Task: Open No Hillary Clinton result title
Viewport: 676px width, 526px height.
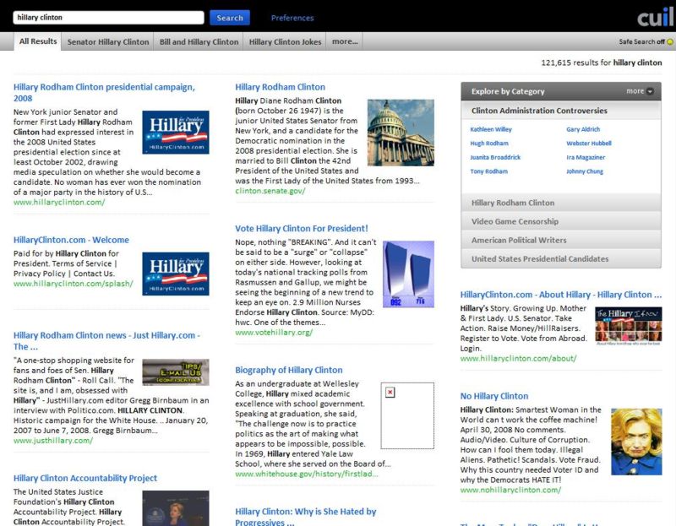Action: pyautogui.click(x=493, y=396)
